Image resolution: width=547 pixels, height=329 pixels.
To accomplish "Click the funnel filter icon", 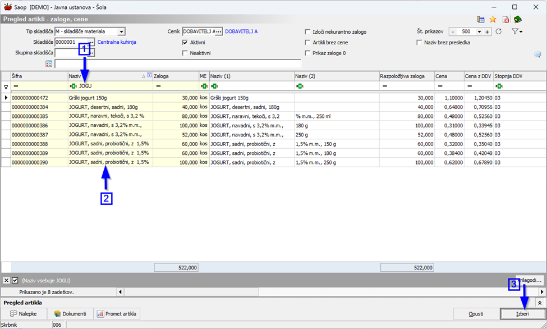I will point(515,31).
